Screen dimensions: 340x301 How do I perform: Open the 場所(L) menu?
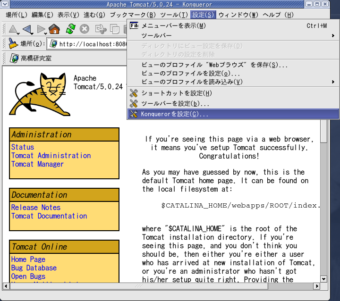pos(17,15)
